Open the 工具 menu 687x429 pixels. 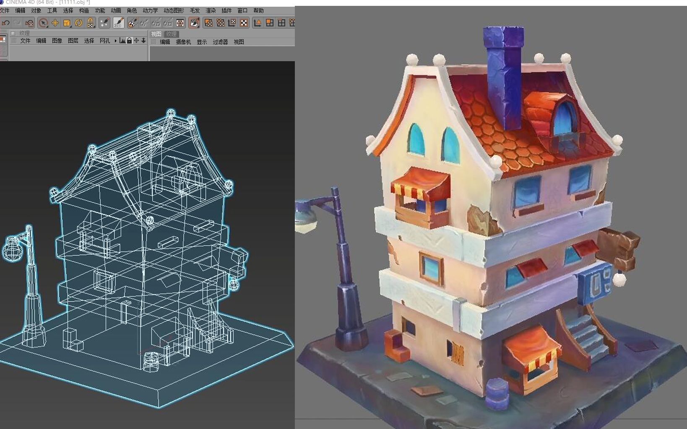pyautogui.click(x=52, y=10)
